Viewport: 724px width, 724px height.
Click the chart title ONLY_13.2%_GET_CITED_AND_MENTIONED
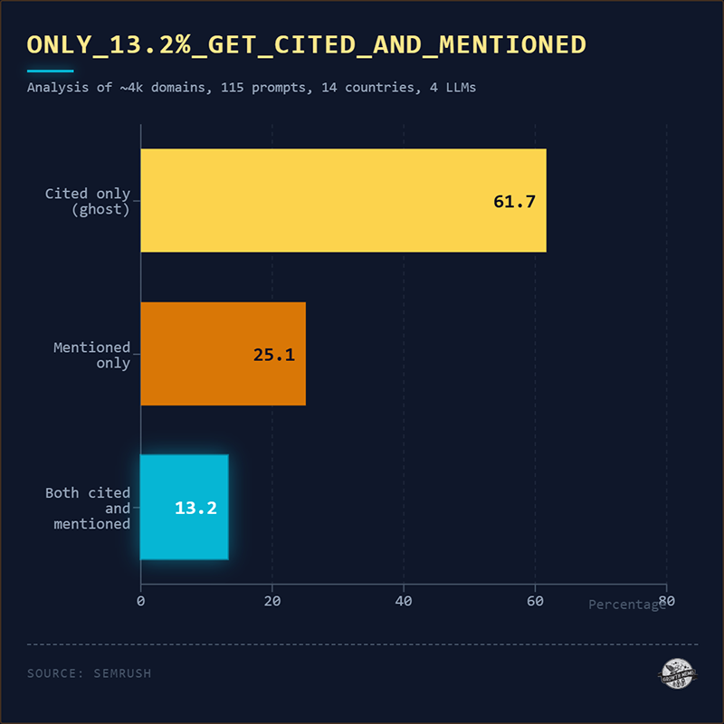(306, 44)
